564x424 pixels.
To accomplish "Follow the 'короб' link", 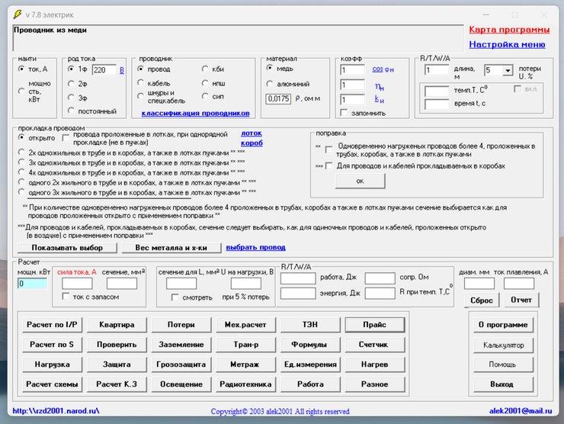I will point(252,143).
